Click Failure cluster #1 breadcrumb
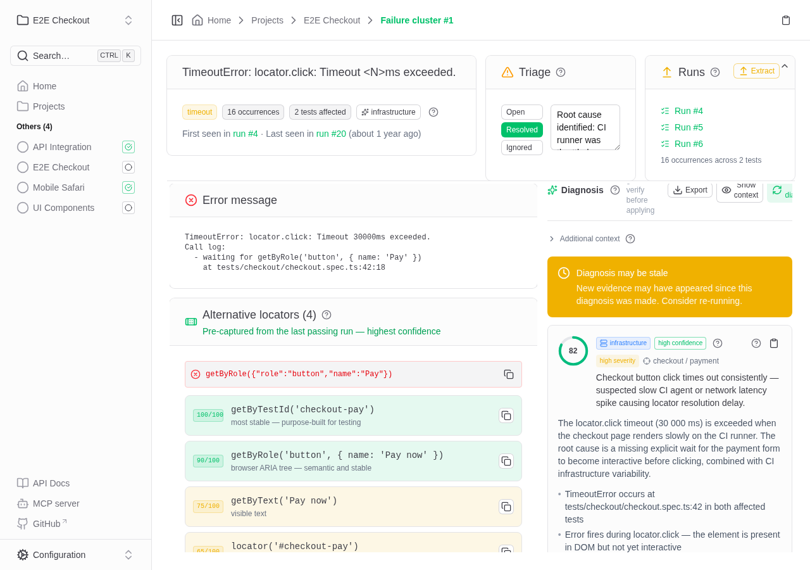Image resolution: width=810 pixels, height=570 pixels. coord(417,20)
